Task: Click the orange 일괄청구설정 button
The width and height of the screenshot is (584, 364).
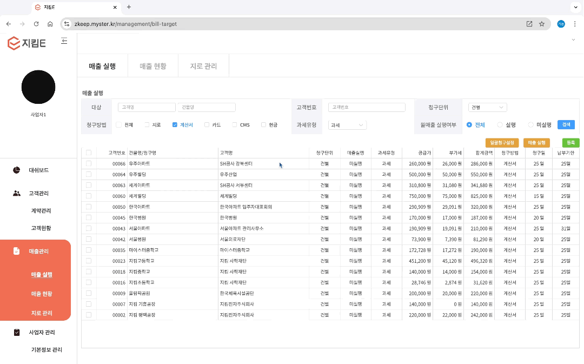Action: 502,143
